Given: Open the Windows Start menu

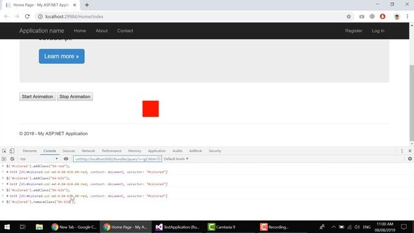Looking at the screenshot, I should [7, 227].
